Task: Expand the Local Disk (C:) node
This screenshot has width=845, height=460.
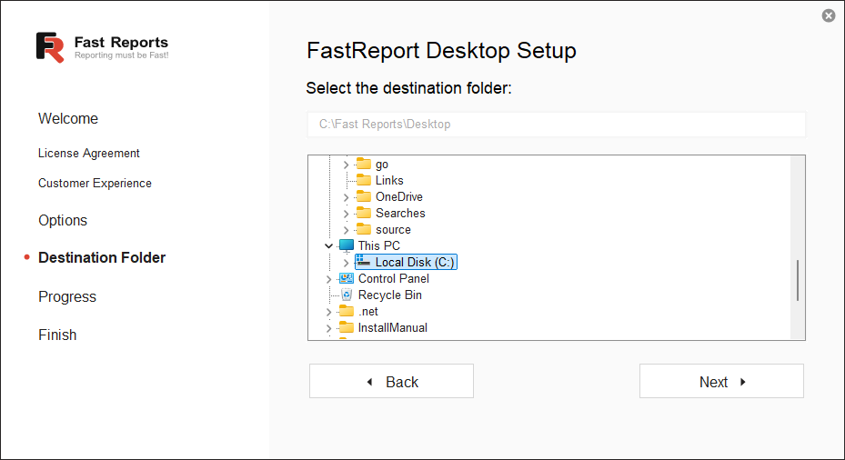Action: pos(346,263)
